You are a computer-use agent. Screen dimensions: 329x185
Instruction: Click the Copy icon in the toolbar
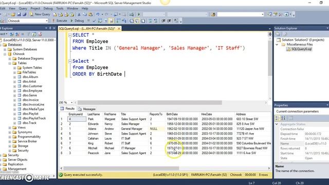click(x=85, y=14)
